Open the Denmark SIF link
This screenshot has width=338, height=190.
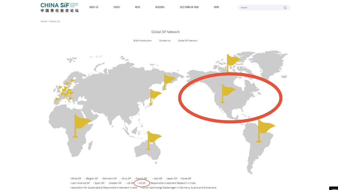tap(110, 178)
